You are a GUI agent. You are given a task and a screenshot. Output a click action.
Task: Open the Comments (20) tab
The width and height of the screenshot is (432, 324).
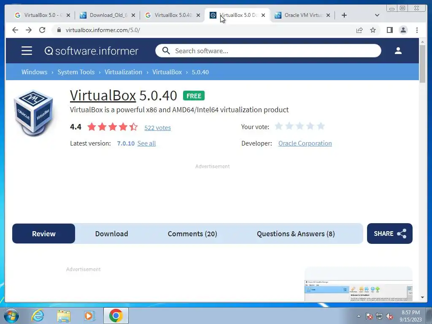[x=192, y=234]
